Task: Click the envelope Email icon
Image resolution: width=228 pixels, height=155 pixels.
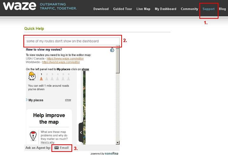Action: [x=57, y=148]
